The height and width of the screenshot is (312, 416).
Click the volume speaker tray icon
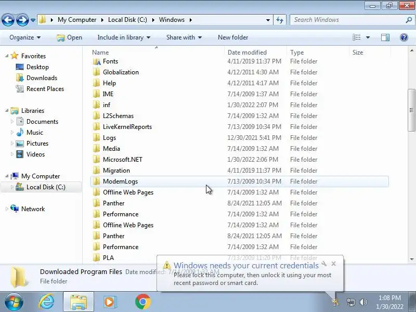tap(363, 302)
